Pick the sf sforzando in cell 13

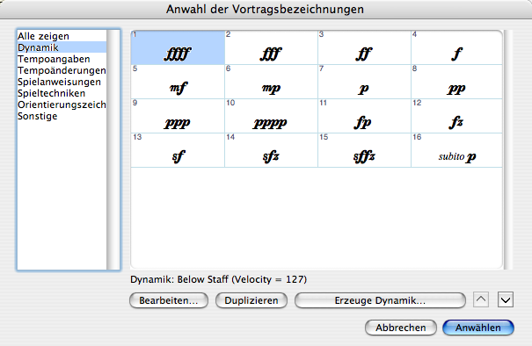click(178, 150)
